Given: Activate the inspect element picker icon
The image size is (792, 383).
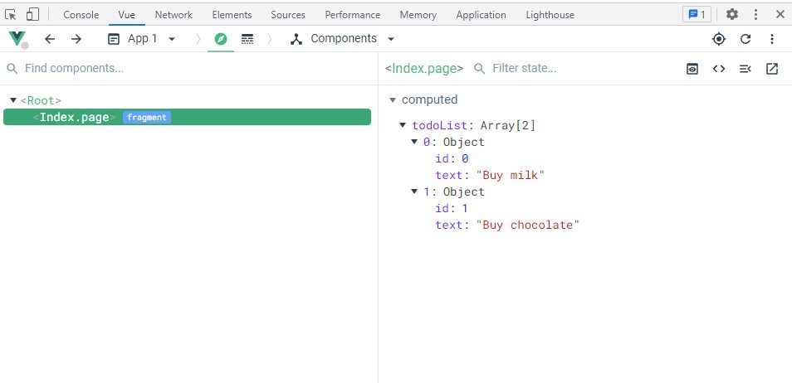Looking at the screenshot, I should click(11, 15).
